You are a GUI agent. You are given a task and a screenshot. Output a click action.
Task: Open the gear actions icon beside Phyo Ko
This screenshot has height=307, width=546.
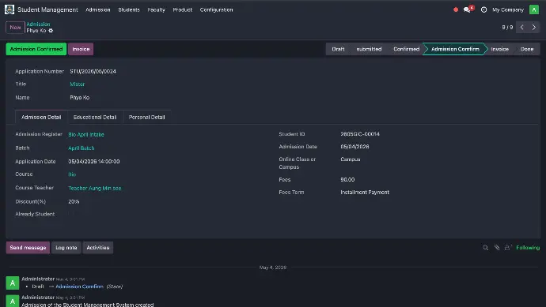coord(51,31)
